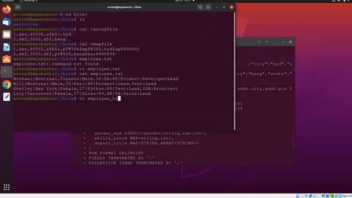Click the 'vi employee.txt' command line
Viewport: 352px width, 198px height.
click(x=67, y=69)
